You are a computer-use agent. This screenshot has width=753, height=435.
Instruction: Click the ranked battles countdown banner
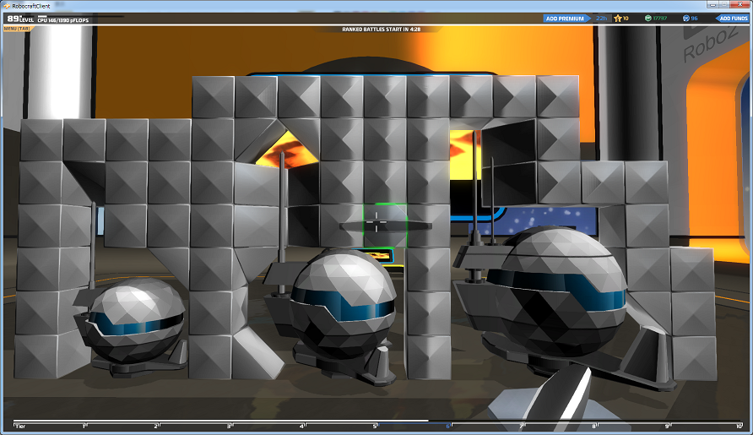point(382,30)
